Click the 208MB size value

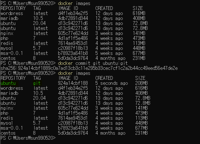click(141, 83)
